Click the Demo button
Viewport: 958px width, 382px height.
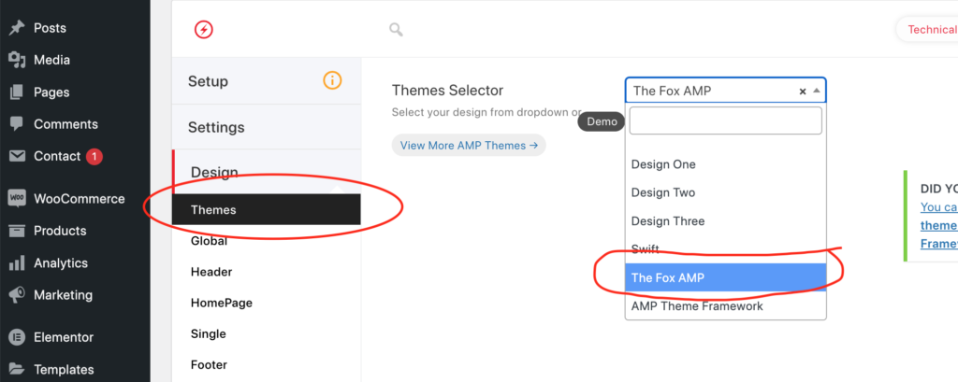click(602, 121)
